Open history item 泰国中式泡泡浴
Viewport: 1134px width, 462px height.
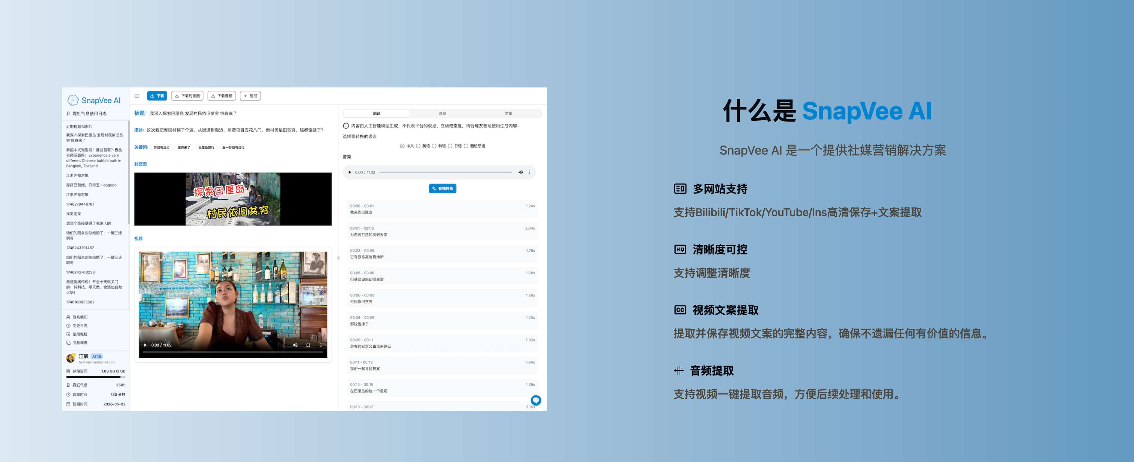pyautogui.click(x=94, y=158)
